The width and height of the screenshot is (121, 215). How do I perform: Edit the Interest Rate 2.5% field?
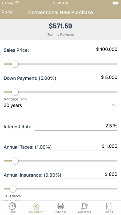(76, 126)
